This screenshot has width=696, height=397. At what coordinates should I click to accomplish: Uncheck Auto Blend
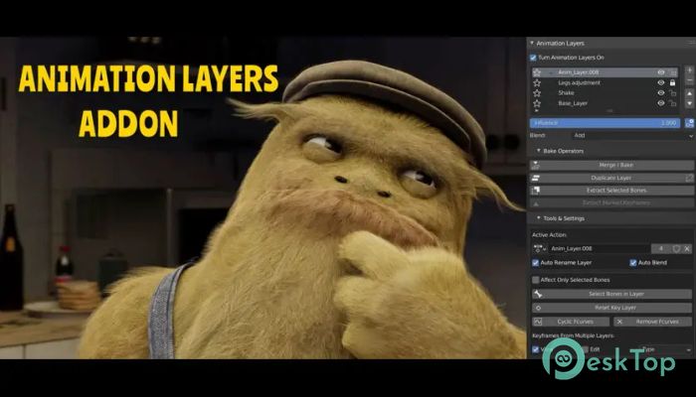coord(633,263)
